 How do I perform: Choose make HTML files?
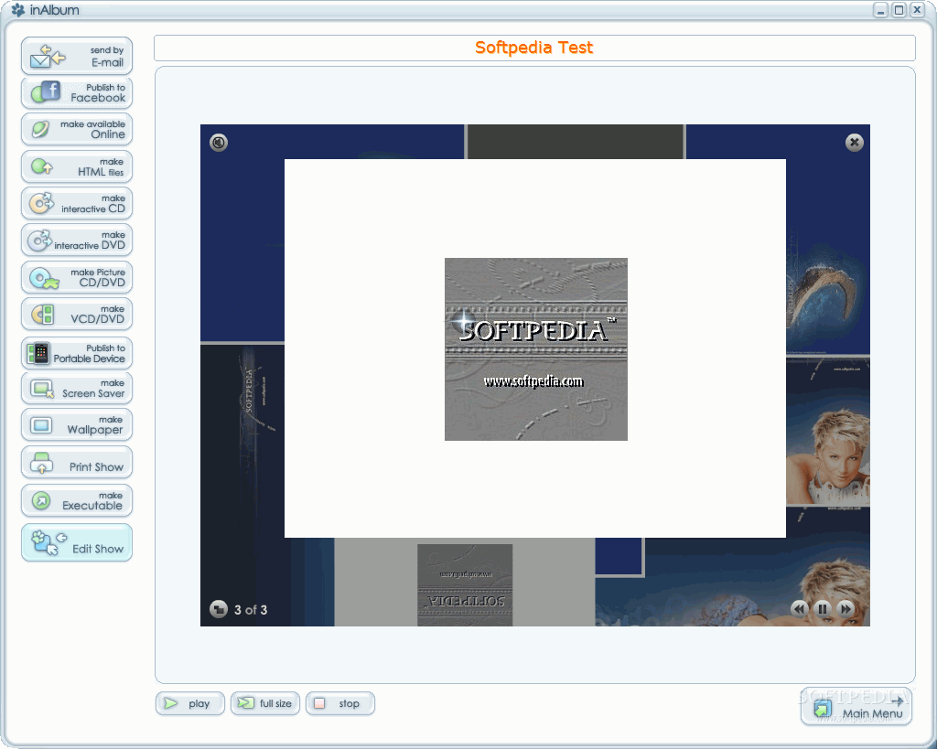click(x=77, y=166)
